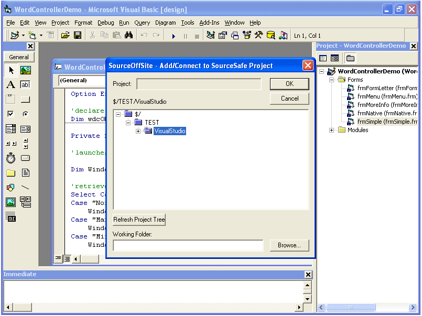The width and height of the screenshot is (422, 316).
Task: Open the Object Browser toolbar icon
Action: coord(247,35)
